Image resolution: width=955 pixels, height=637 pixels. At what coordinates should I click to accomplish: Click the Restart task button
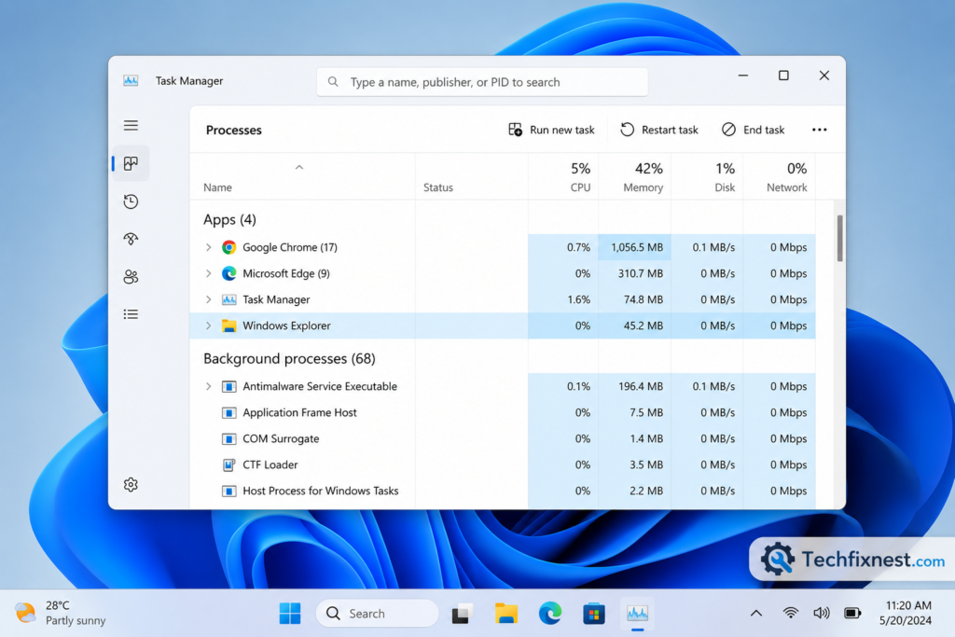659,130
